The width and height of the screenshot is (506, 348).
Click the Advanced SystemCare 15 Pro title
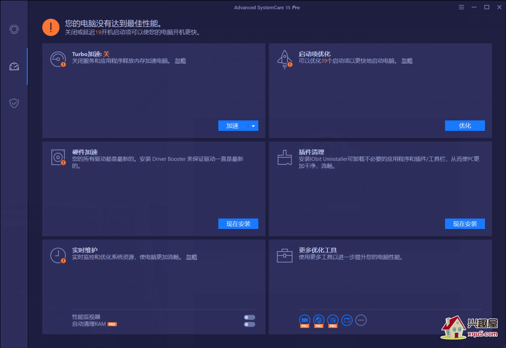tap(267, 7)
